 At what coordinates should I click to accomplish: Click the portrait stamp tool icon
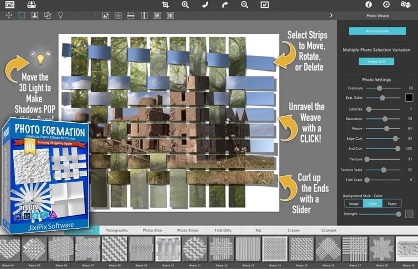tap(34, 15)
